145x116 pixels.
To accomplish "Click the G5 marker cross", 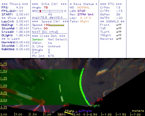I will [x=64, y=106].
